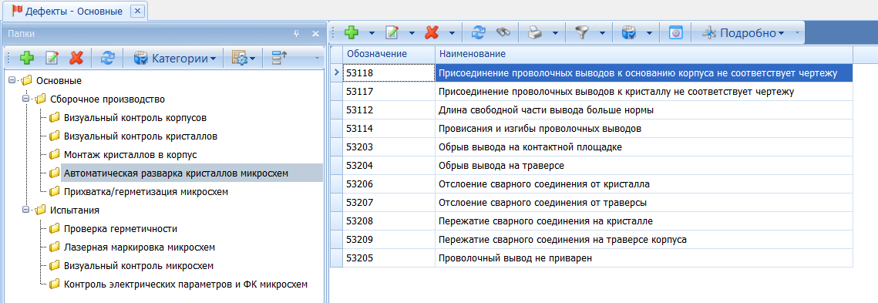Open Прихватка/герметизация микросхем folder
878x303 pixels.
click(x=146, y=191)
